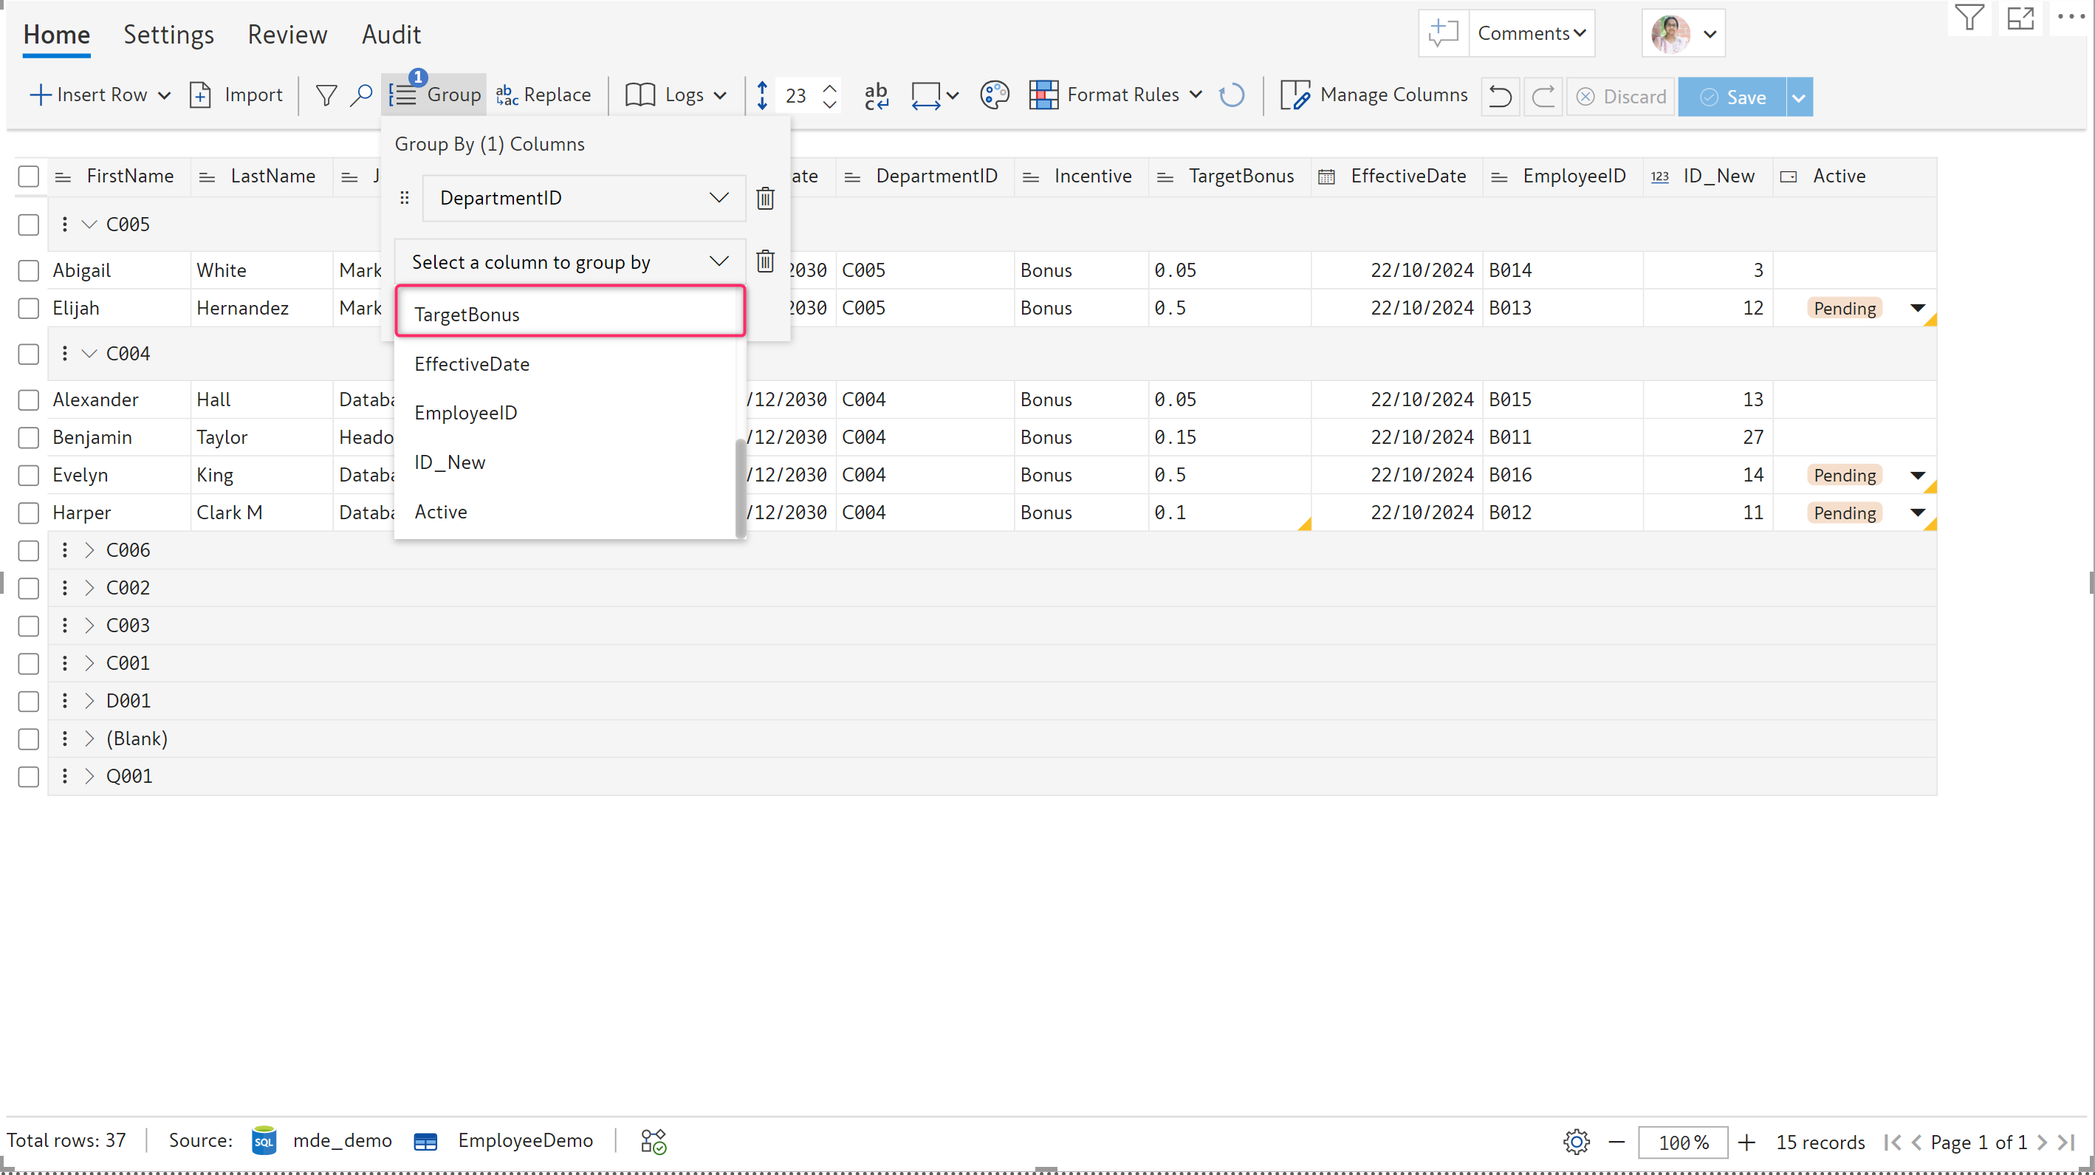This screenshot has height=1175, width=2095.
Task: Click the add comment icon
Action: 1444,33
